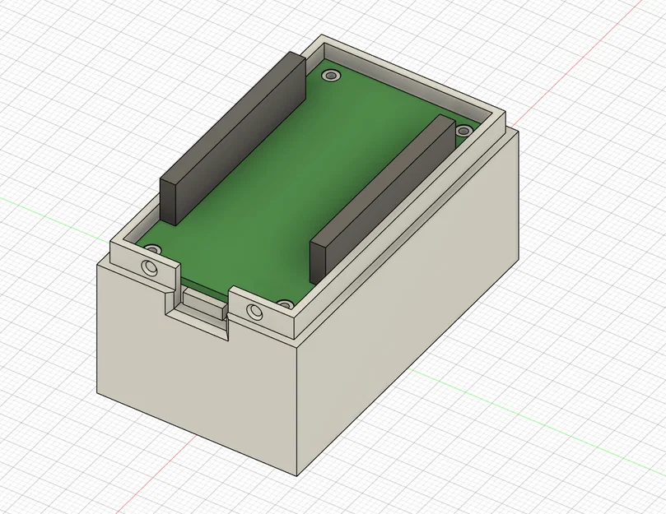Select screw hole on right enclosure lip tab
This screenshot has height=514, width=666.
click(255, 312)
